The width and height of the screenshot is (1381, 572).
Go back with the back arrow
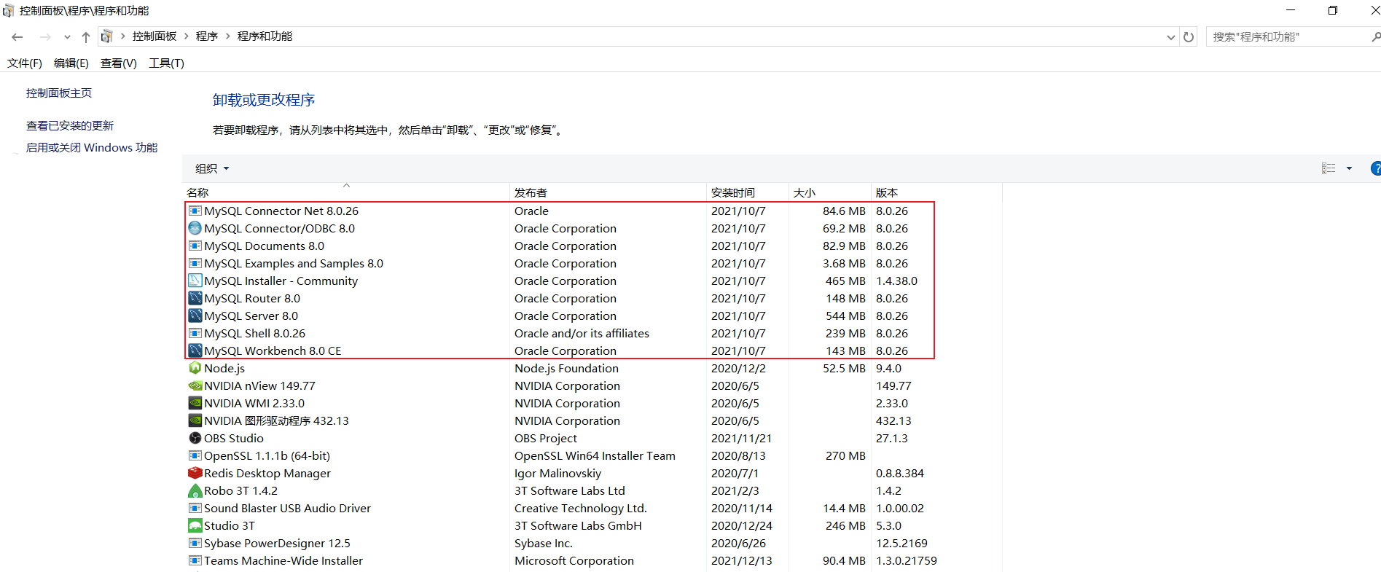pos(17,36)
